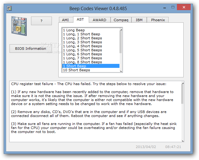Image resolution: width=199 pixels, height=160 pixels.
Task: Click the date 2013/04/02
Action: (x=146, y=147)
